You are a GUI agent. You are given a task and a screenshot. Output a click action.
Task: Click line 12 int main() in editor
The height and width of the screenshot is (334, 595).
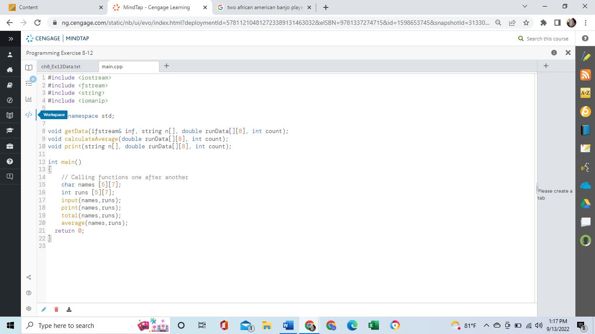(x=64, y=162)
